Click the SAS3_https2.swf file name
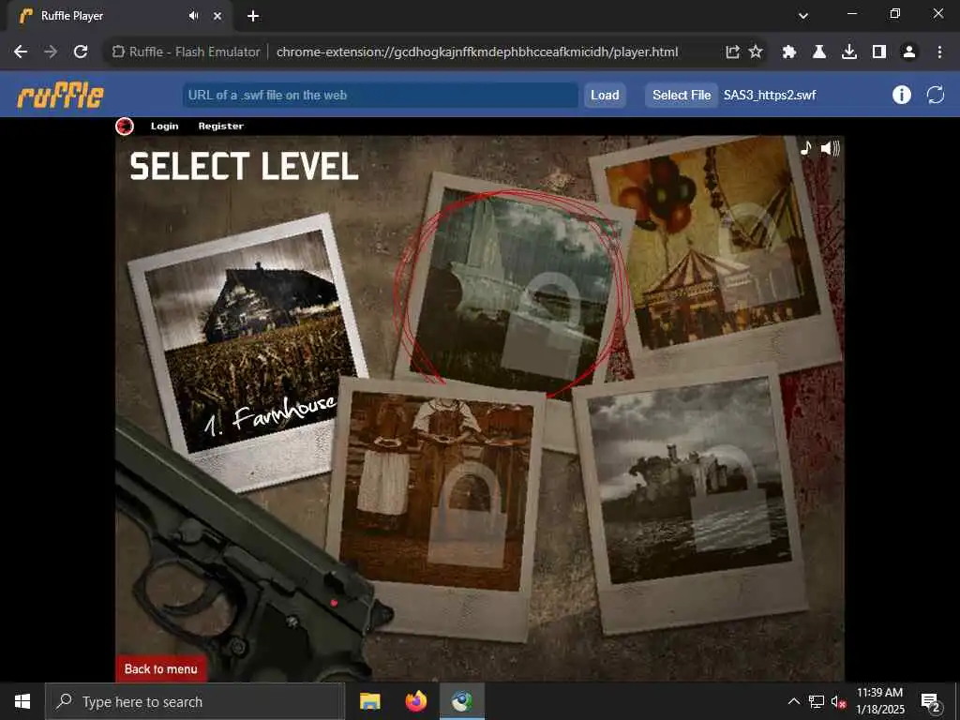Image resolution: width=960 pixels, height=720 pixels. (x=770, y=96)
